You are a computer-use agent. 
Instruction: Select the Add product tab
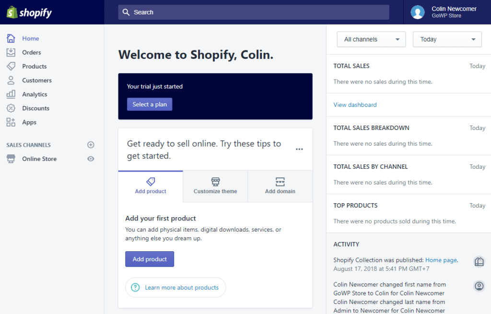[x=151, y=186]
